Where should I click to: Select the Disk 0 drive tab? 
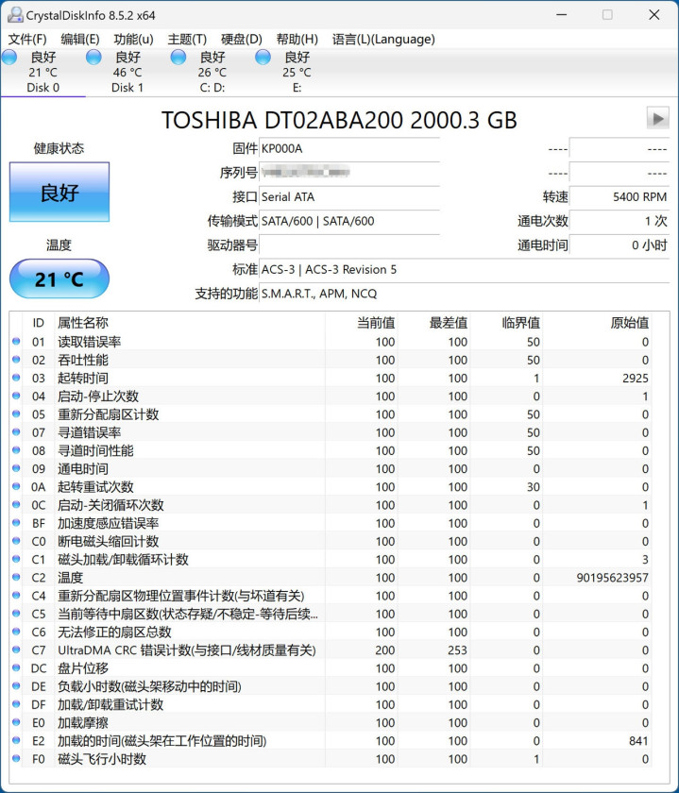click(x=42, y=72)
